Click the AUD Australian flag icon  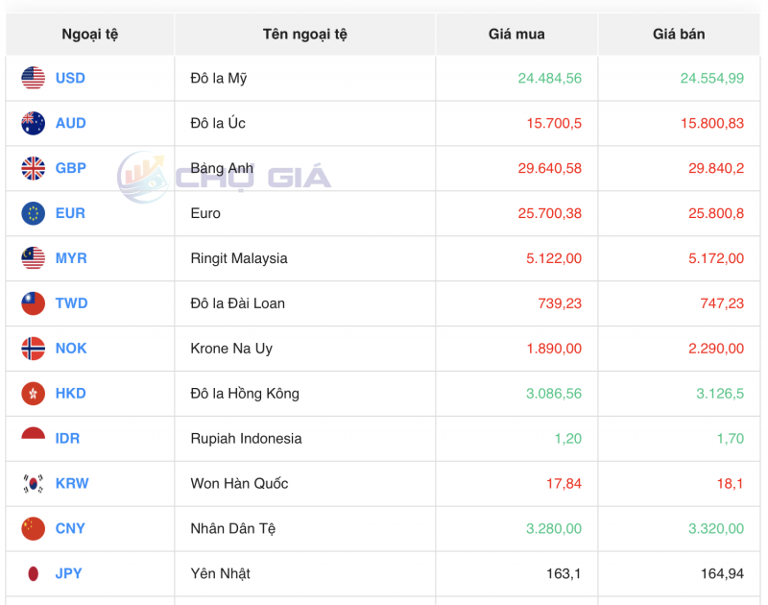(35, 123)
